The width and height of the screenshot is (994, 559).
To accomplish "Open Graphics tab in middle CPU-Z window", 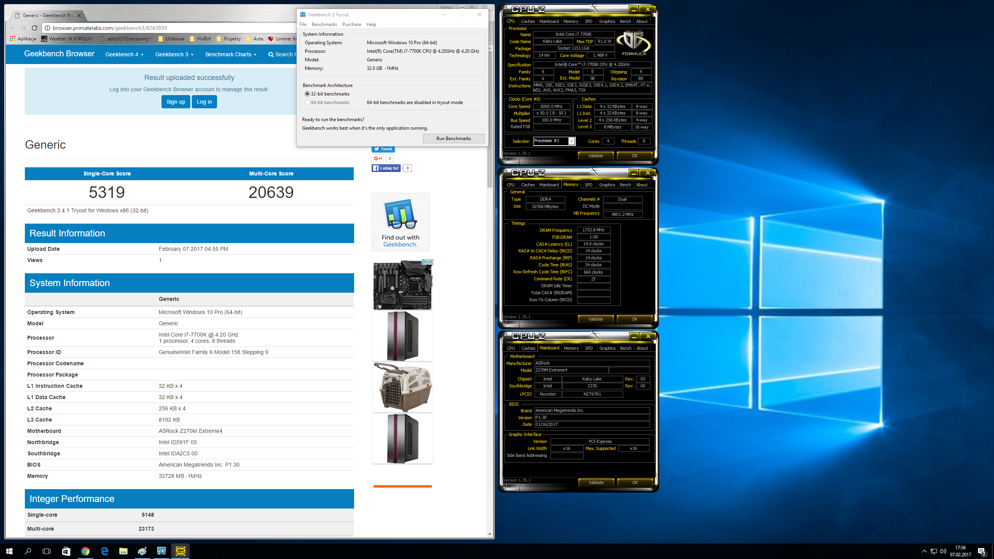I will (607, 185).
